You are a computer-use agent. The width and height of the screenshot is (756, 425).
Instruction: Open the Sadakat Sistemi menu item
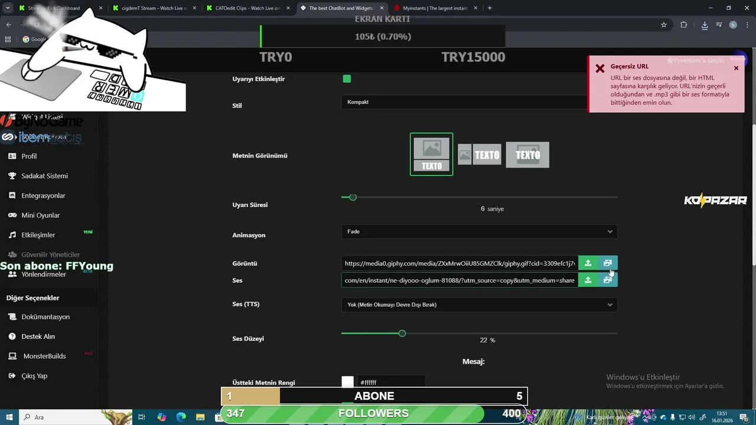[x=45, y=176]
